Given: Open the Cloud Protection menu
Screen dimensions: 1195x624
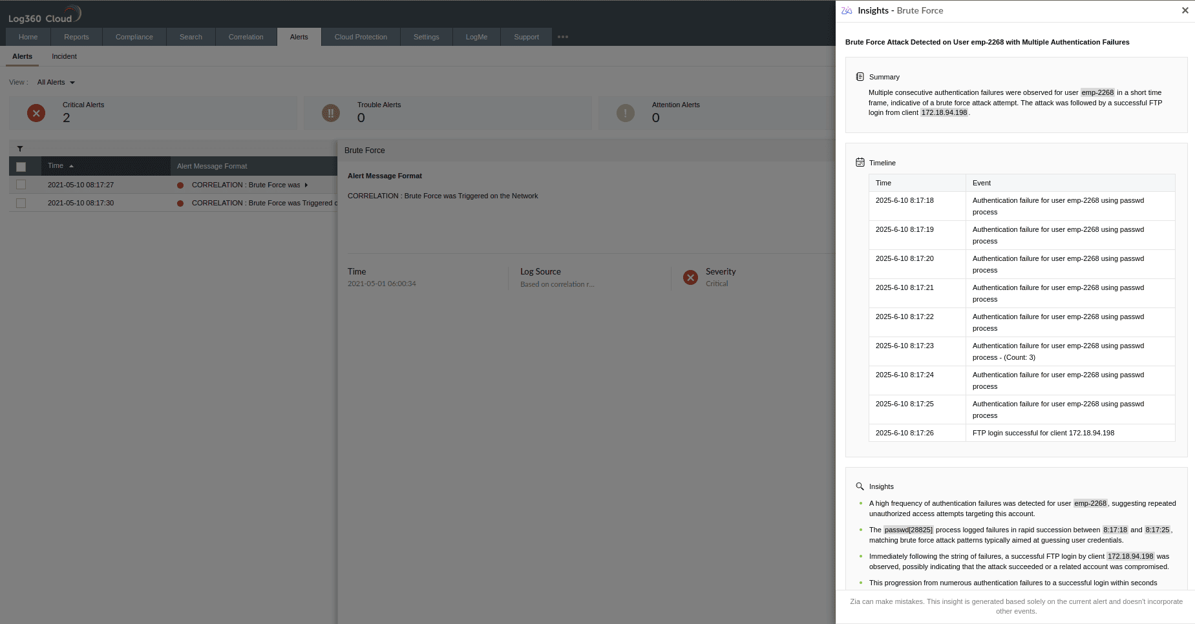Looking at the screenshot, I should point(360,37).
